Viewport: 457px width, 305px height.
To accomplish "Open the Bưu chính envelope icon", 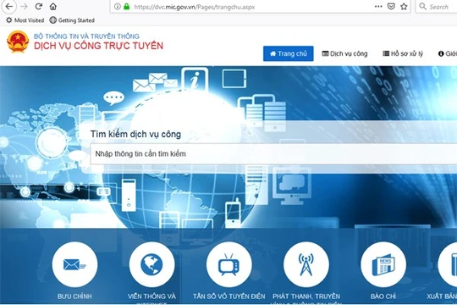I will 75,264.
